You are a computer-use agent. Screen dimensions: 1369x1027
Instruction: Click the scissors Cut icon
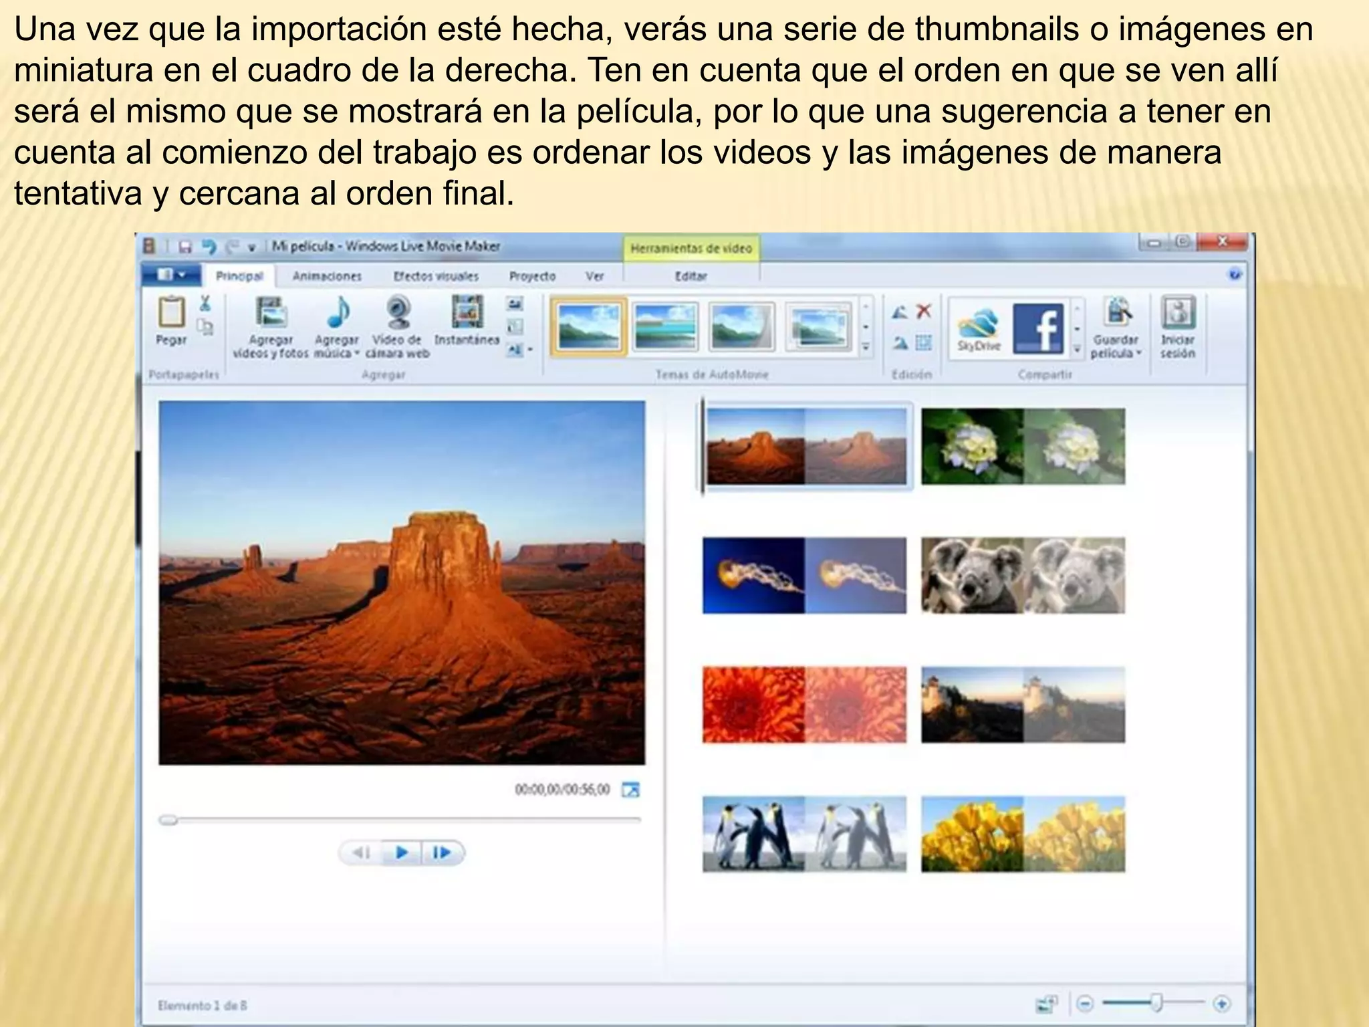point(205,303)
